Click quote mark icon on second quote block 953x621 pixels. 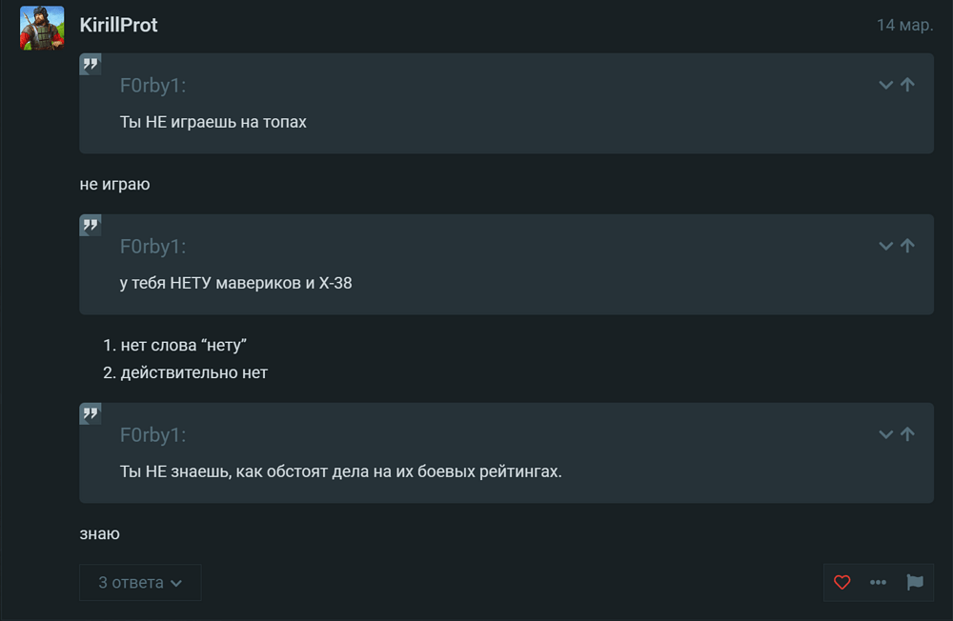tap(91, 225)
